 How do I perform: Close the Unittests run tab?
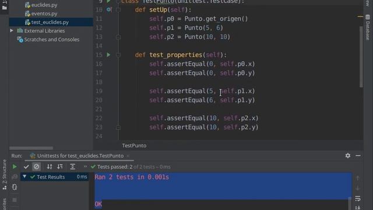point(128,156)
